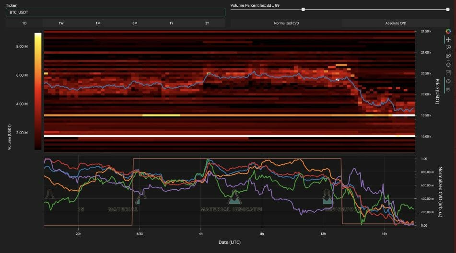Choose the 1M time range
The height and width of the screenshot is (253, 456).
(x=98, y=23)
